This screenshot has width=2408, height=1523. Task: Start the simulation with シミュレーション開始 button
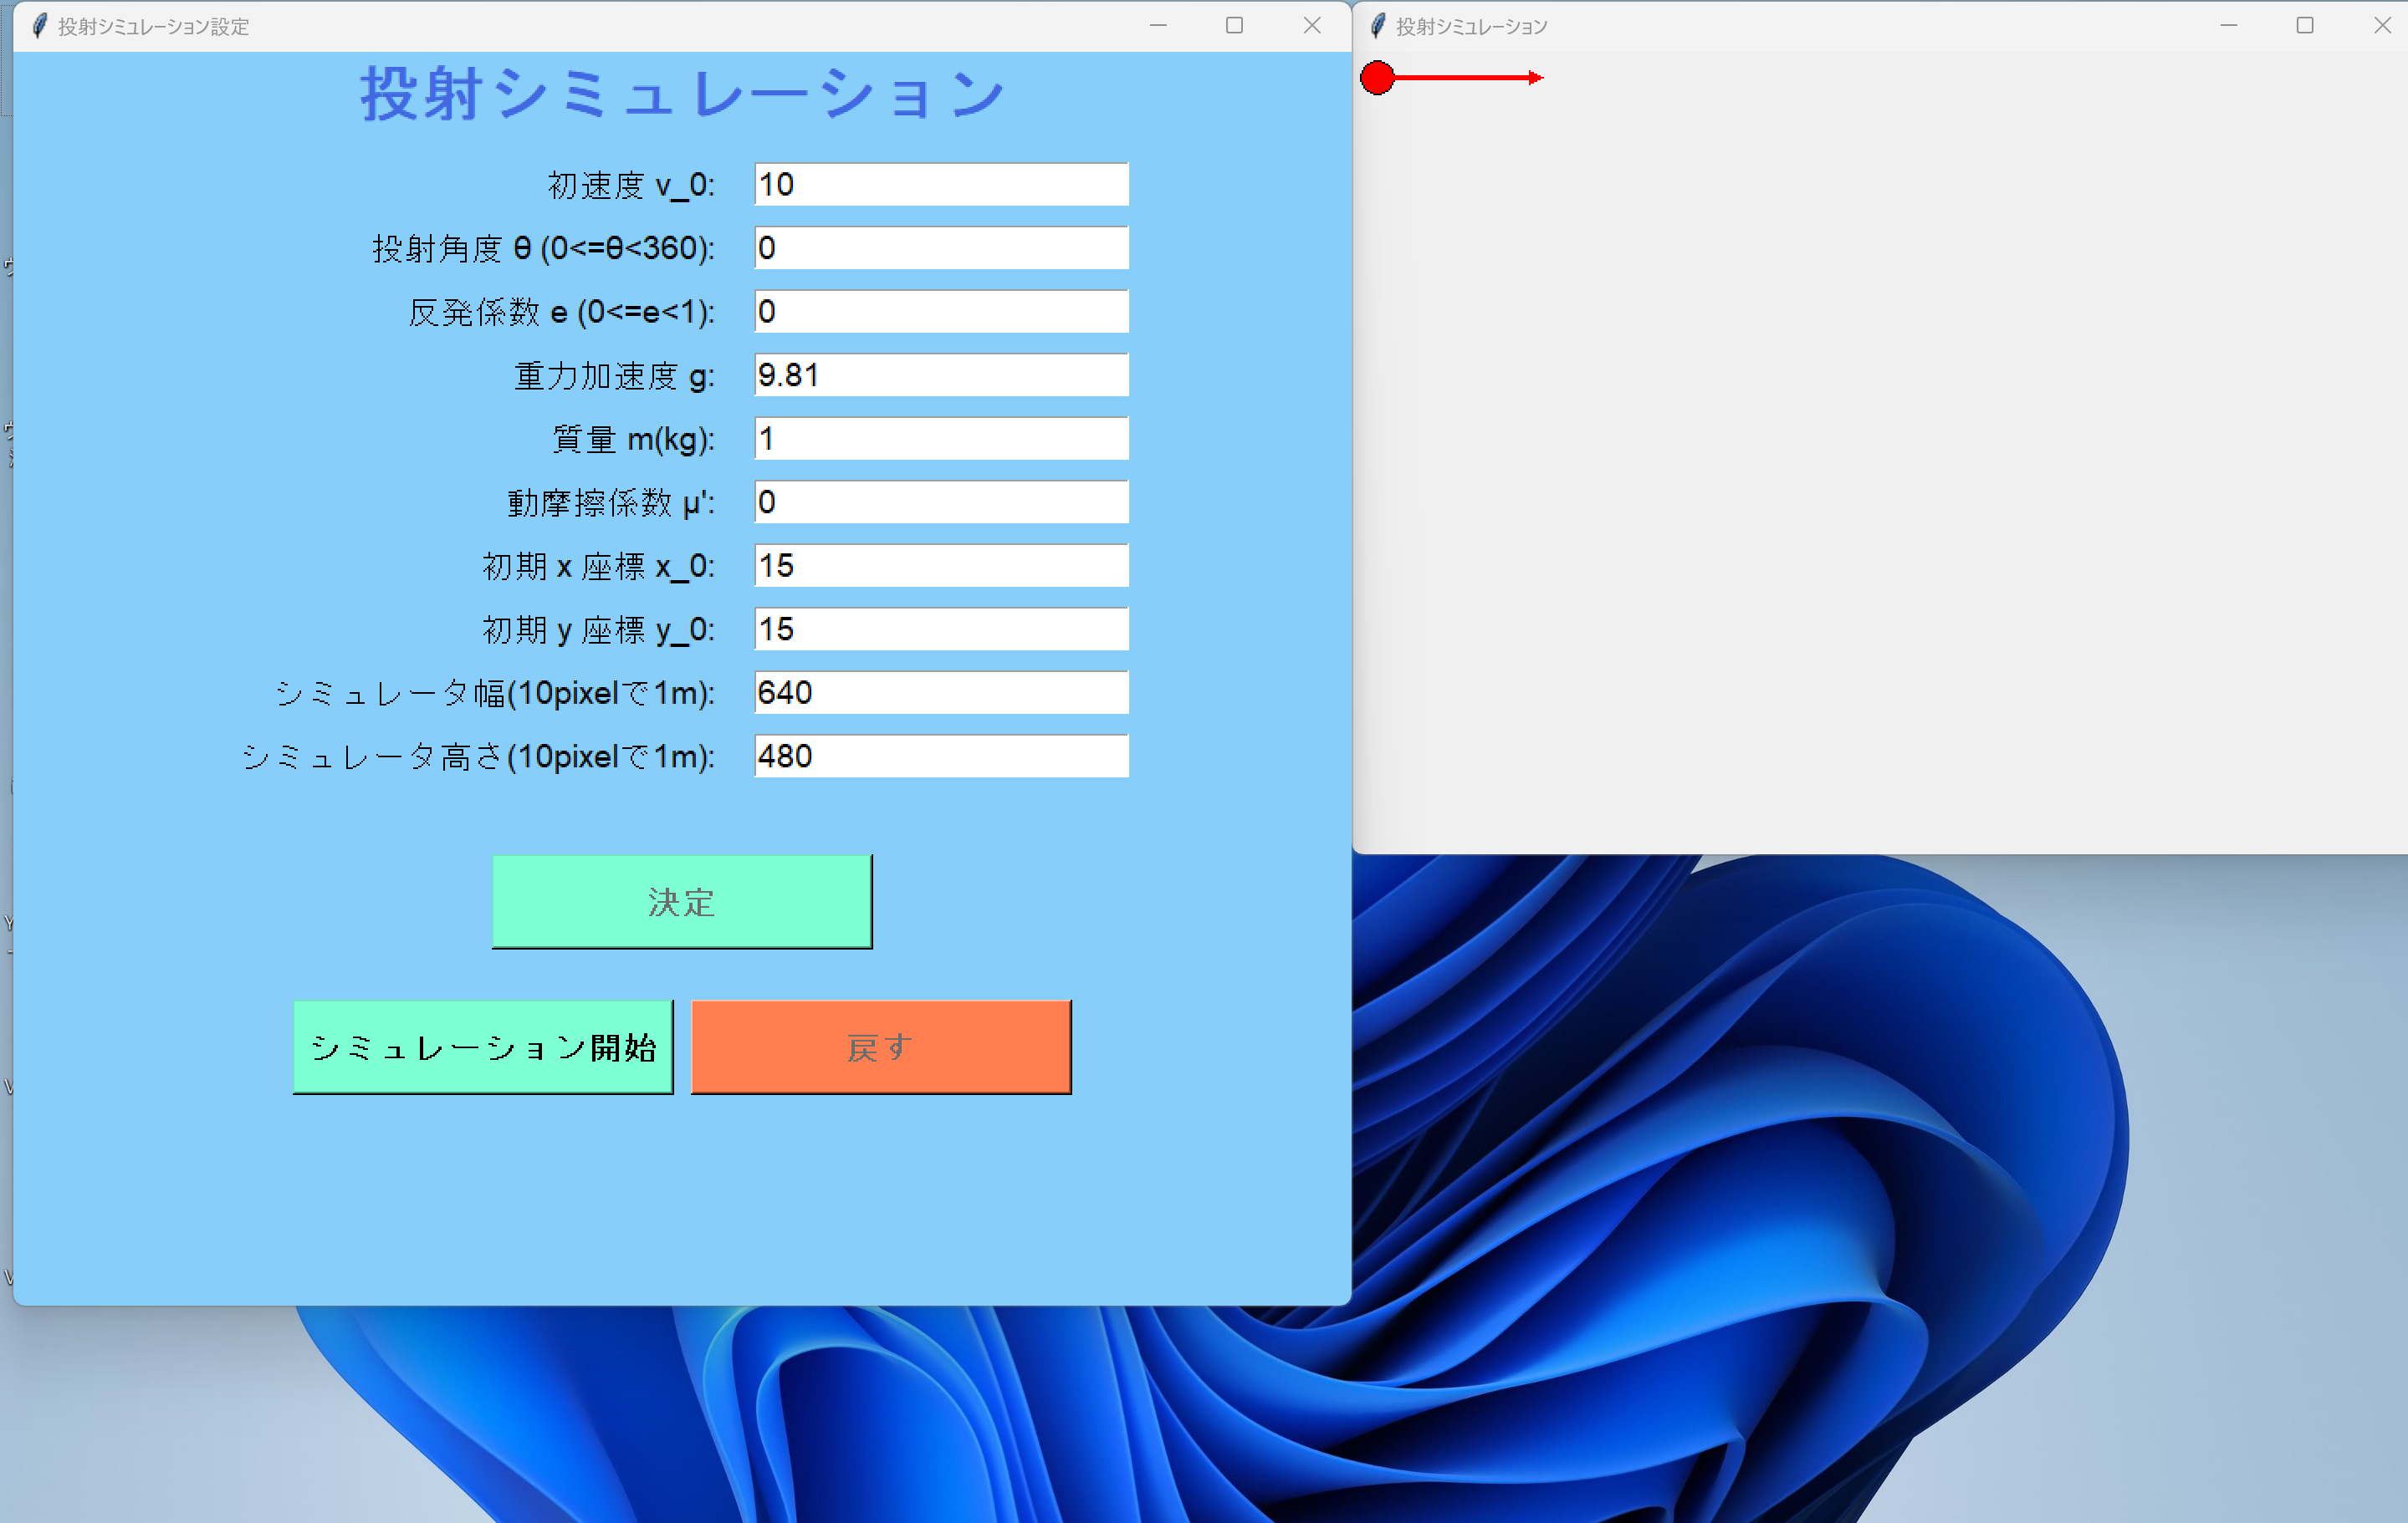pyautogui.click(x=483, y=1047)
